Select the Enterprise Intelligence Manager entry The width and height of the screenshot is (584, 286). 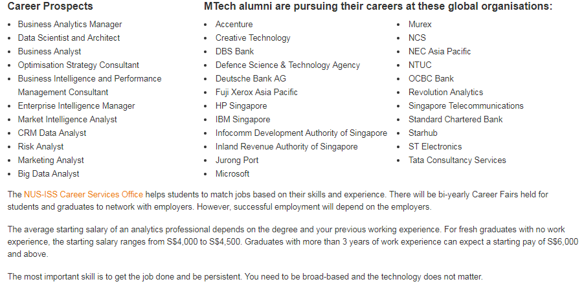click(x=76, y=105)
